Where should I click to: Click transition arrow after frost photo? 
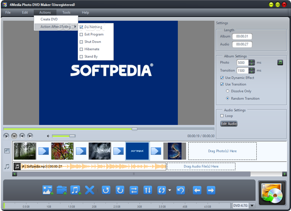click(x=119, y=151)
